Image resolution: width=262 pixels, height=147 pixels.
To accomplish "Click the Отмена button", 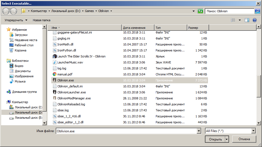I will [x=244, y=139].
